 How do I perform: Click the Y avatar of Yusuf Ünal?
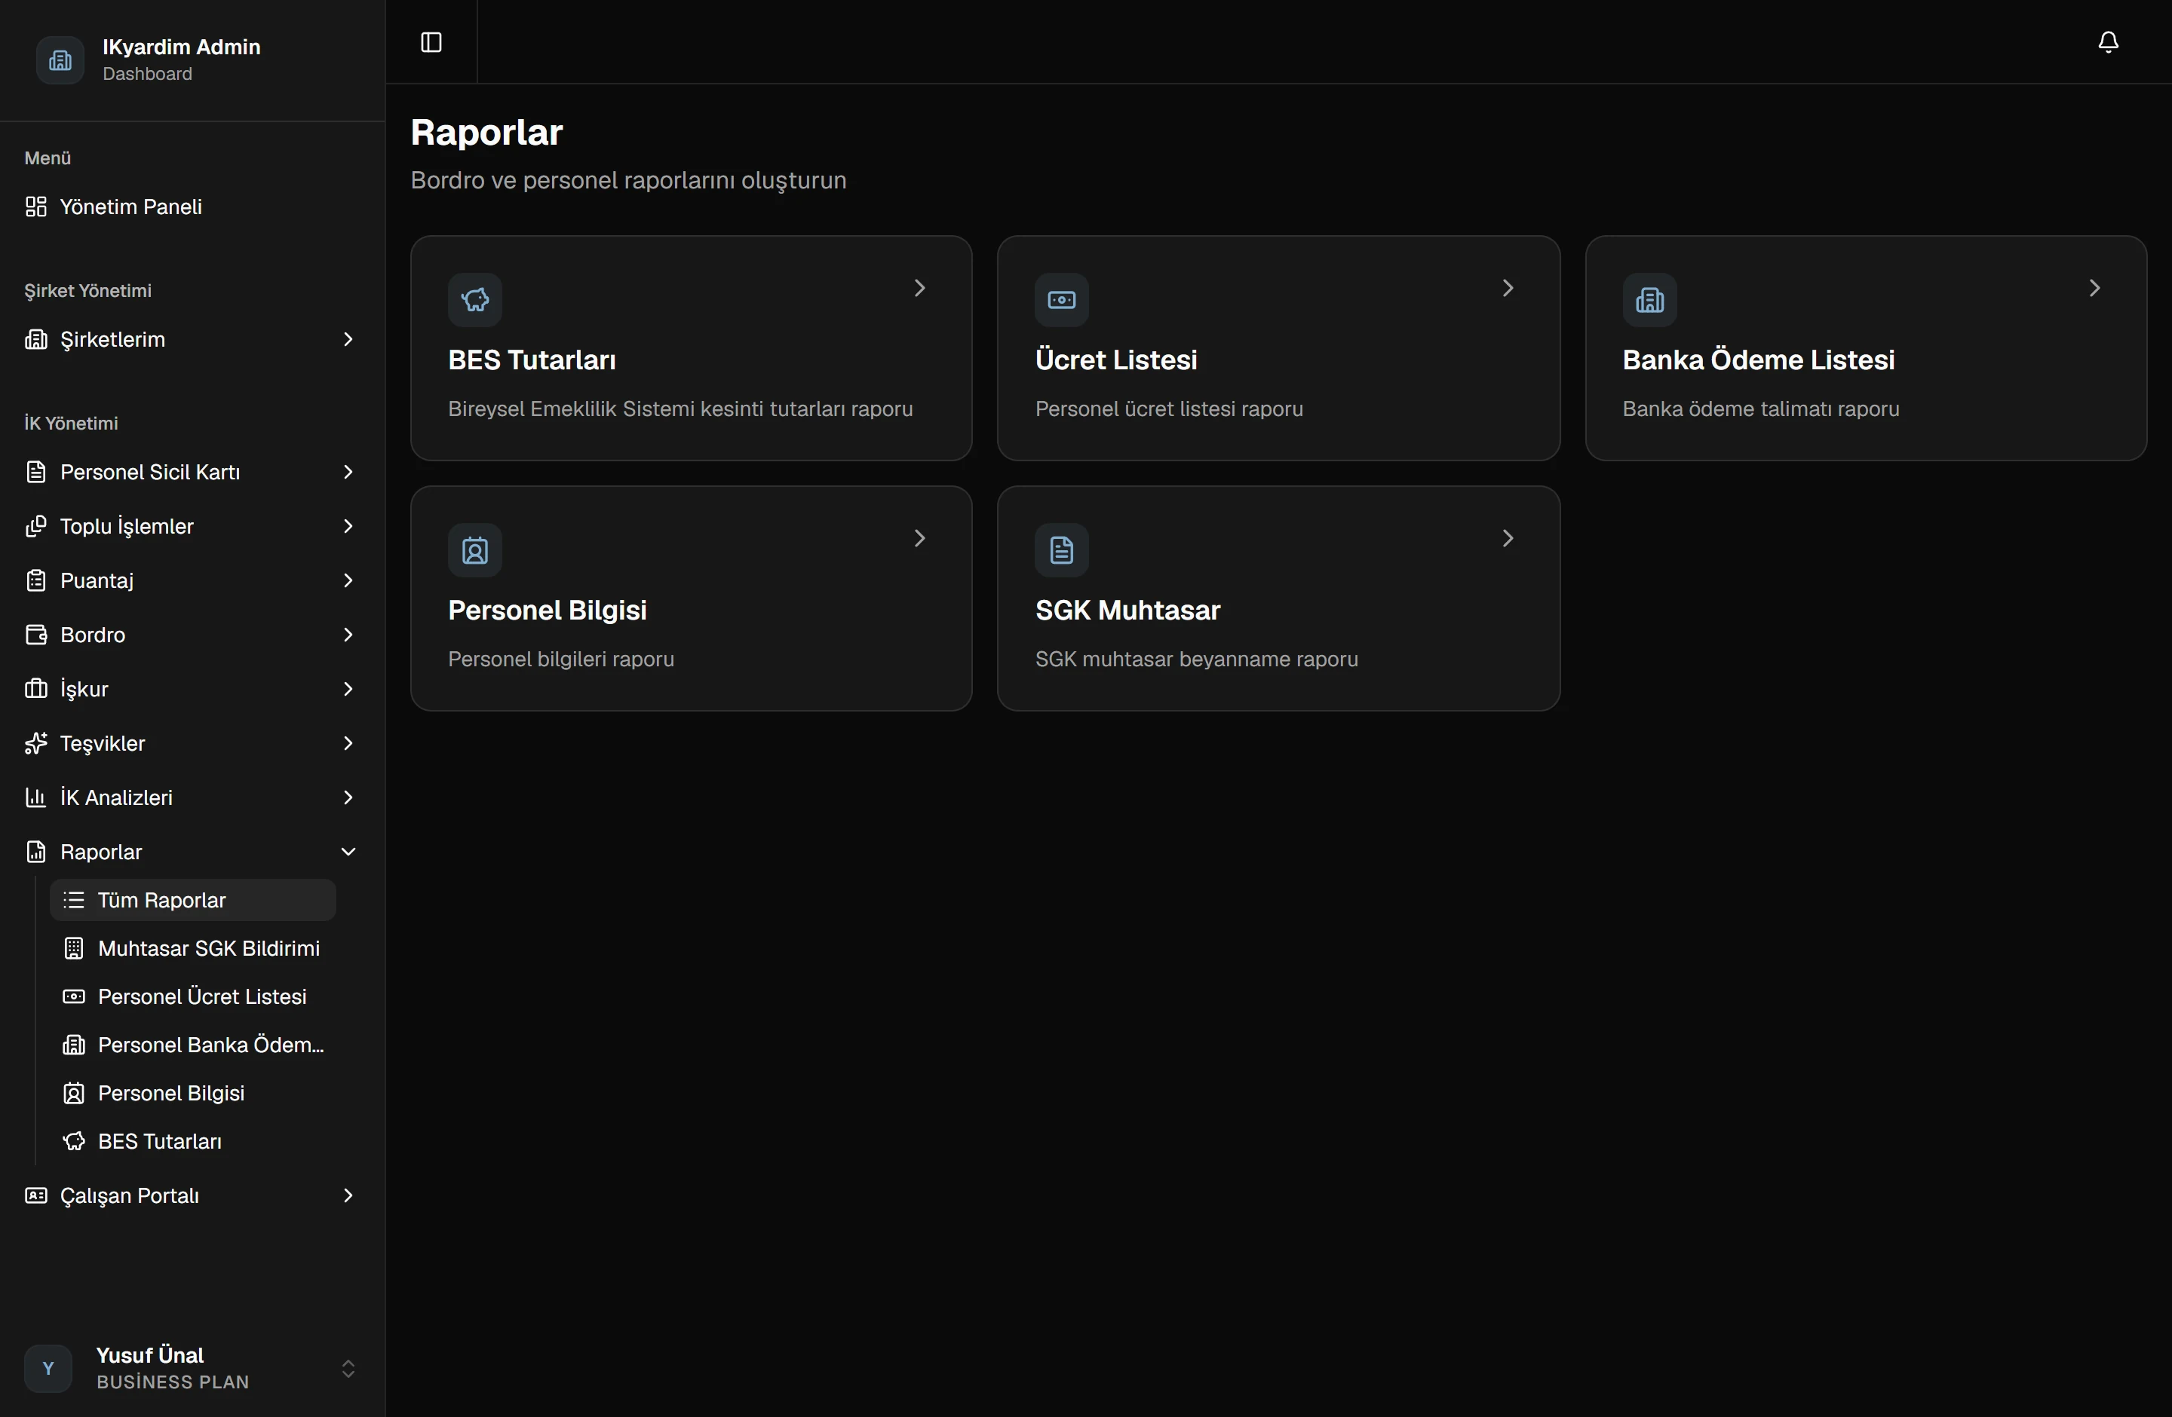coord(48,1368)
